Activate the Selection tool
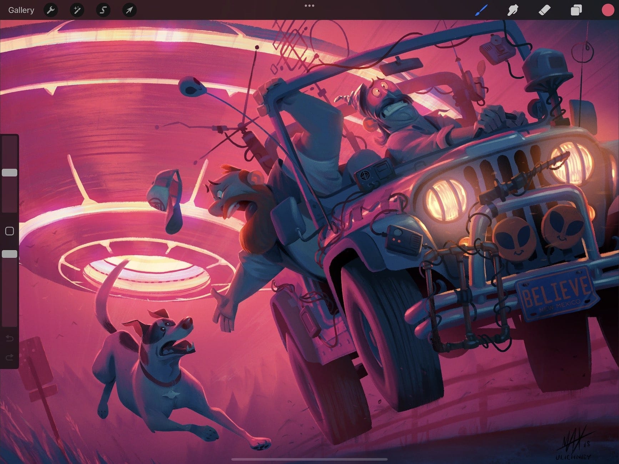The width and height of the screenshot is (619, 464). pyautogui.click(x=103, y=10)
